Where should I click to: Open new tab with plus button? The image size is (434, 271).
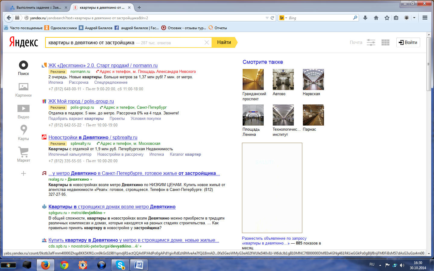[139, 8]
